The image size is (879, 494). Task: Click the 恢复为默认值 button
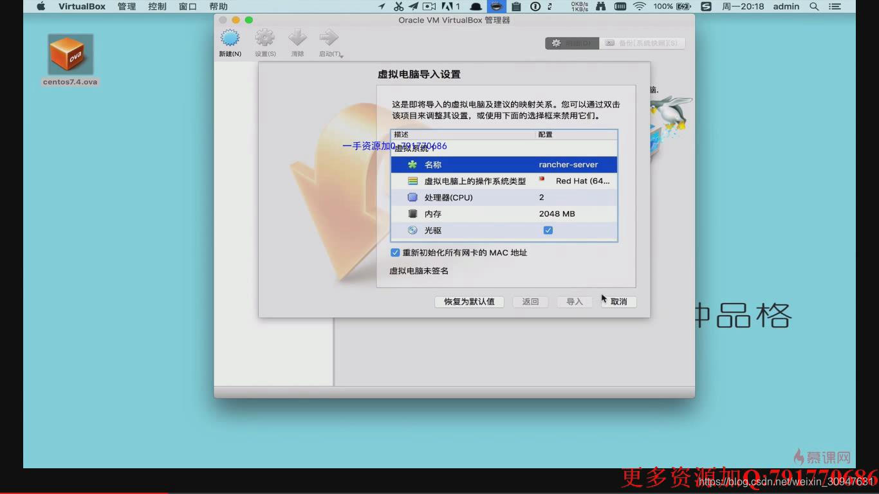click(x=469, y=302)
